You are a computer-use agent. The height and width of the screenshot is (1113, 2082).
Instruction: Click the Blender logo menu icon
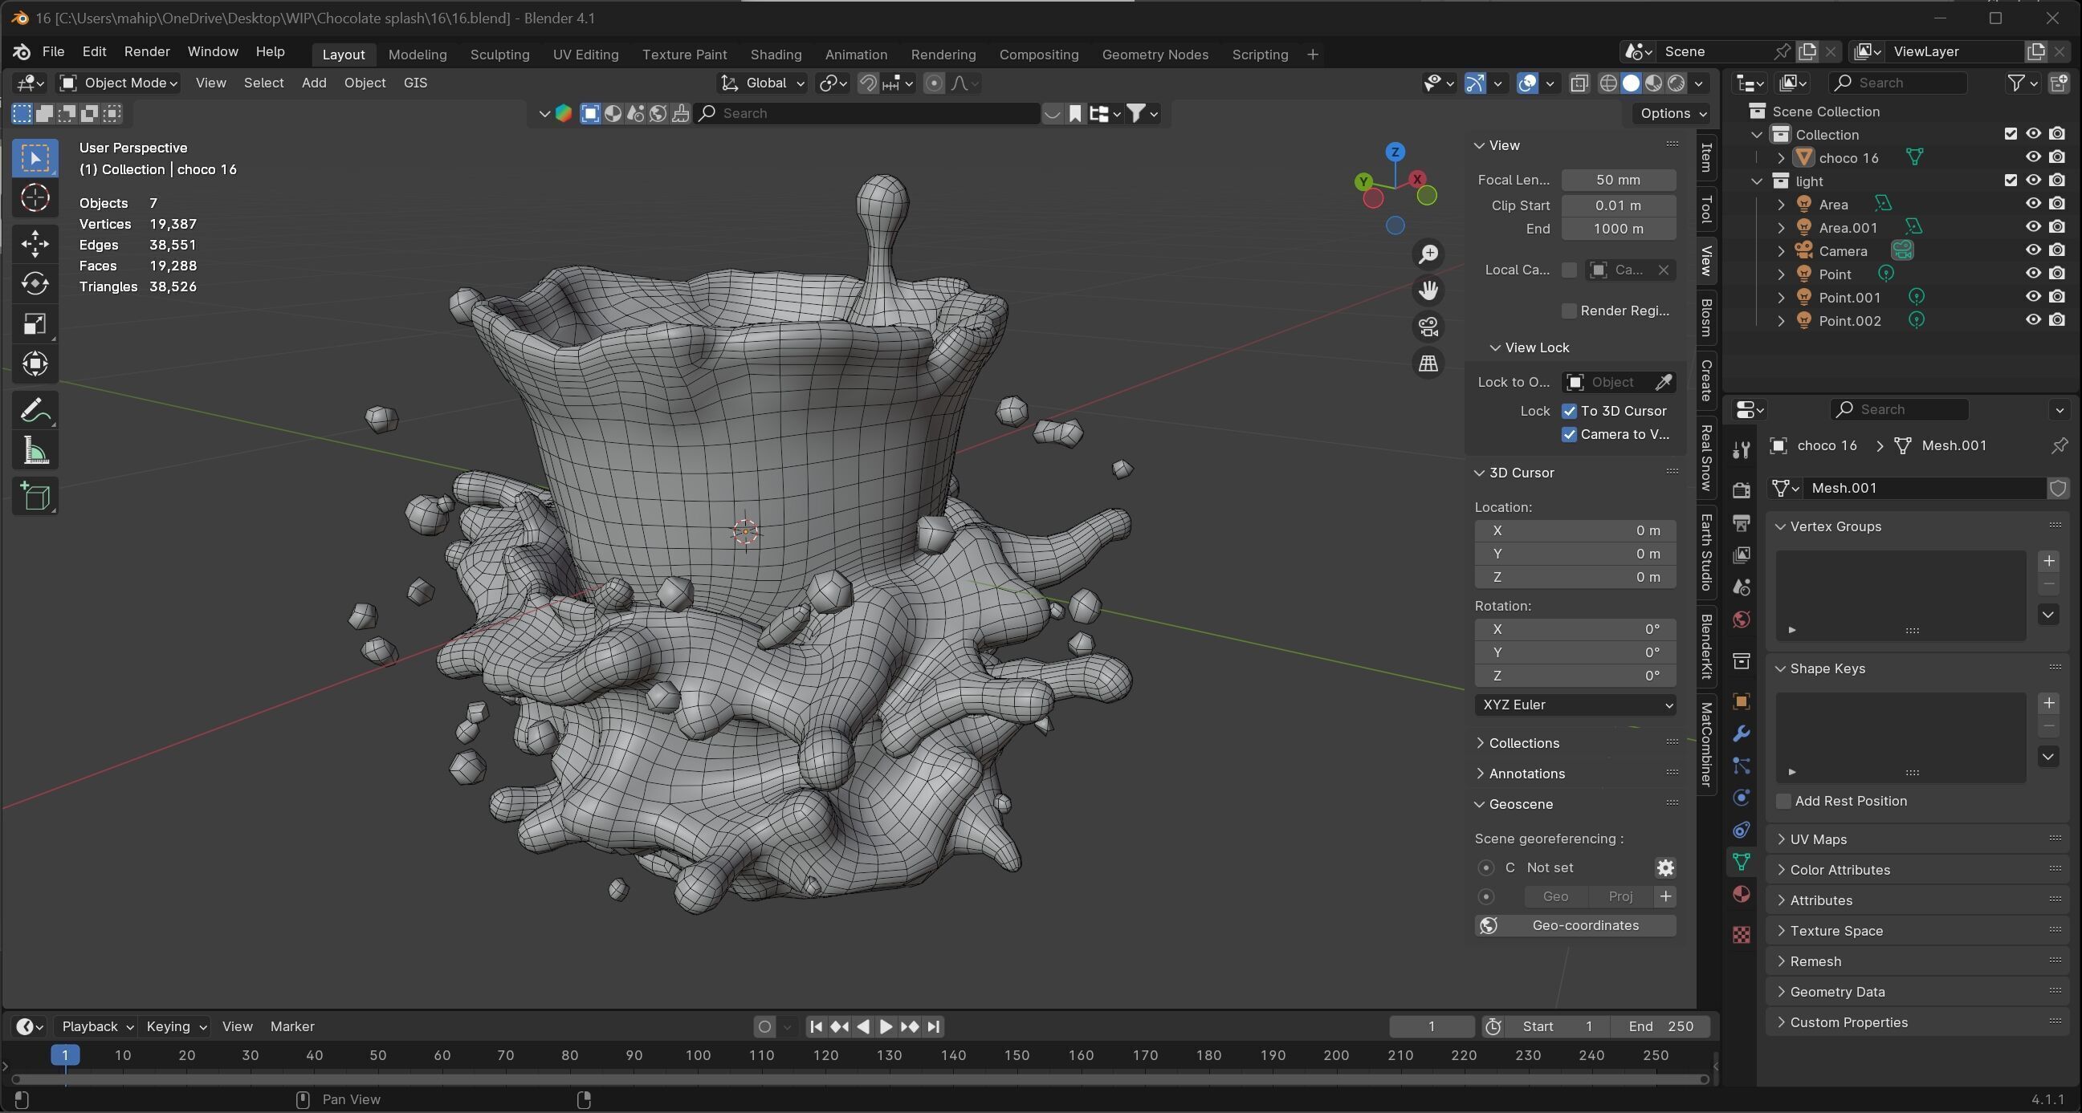click(22, 51)
